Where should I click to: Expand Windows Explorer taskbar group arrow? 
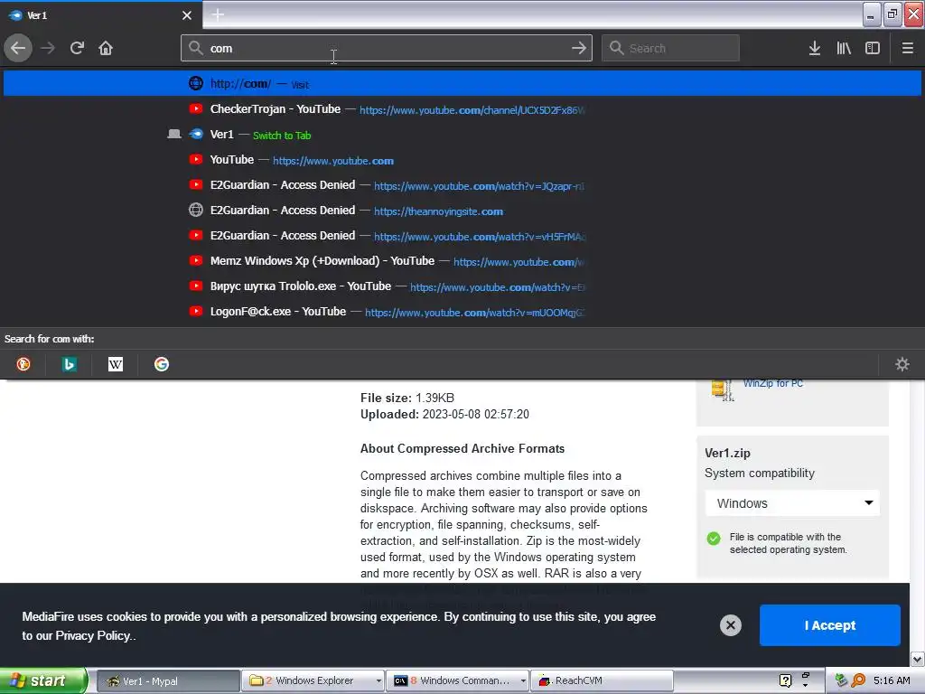coord(378,681)
